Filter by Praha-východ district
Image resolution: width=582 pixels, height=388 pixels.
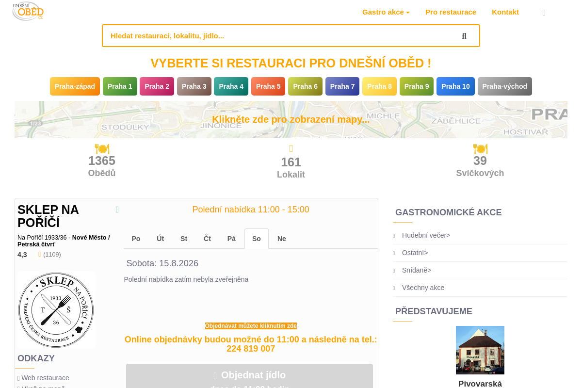coord(505,86)
